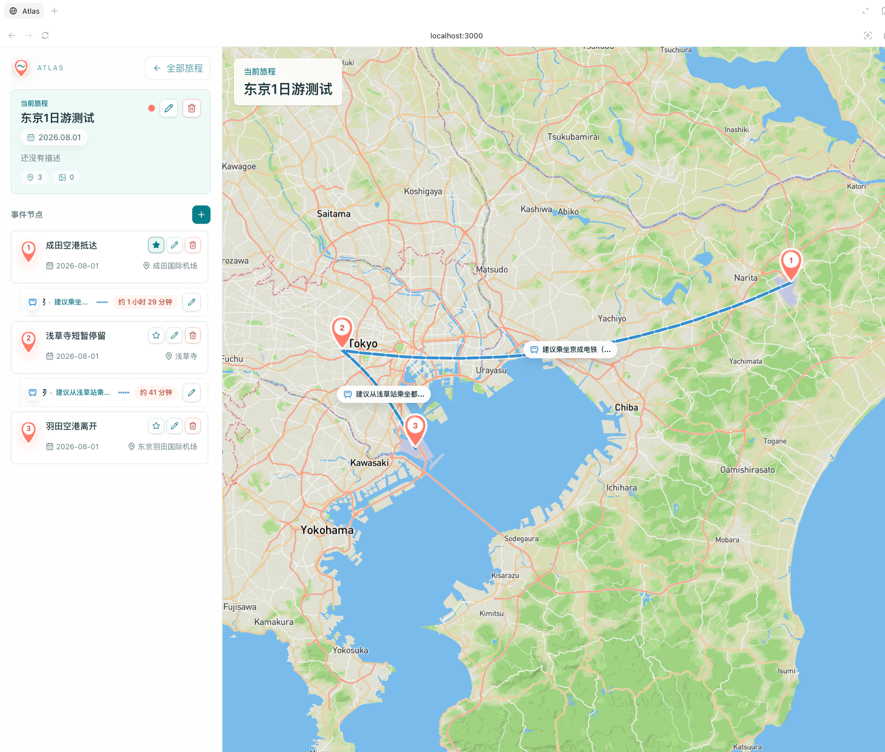This screenshot has width=885, height=752.
Task: Delete the 浅草寺短暂停留 node
Action: point(193,335)
